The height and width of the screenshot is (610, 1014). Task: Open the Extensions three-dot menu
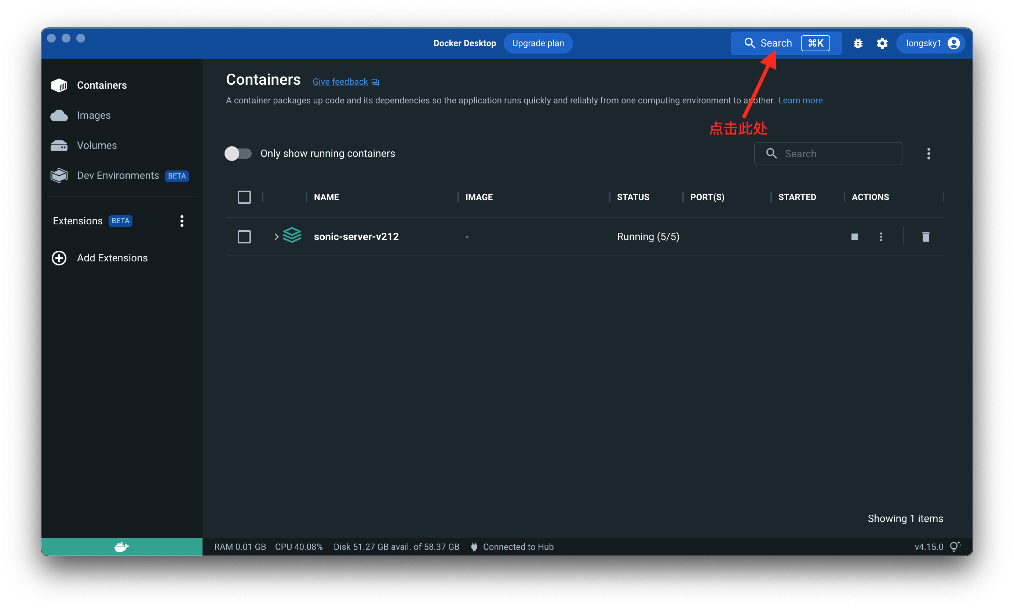coord(182,221)
